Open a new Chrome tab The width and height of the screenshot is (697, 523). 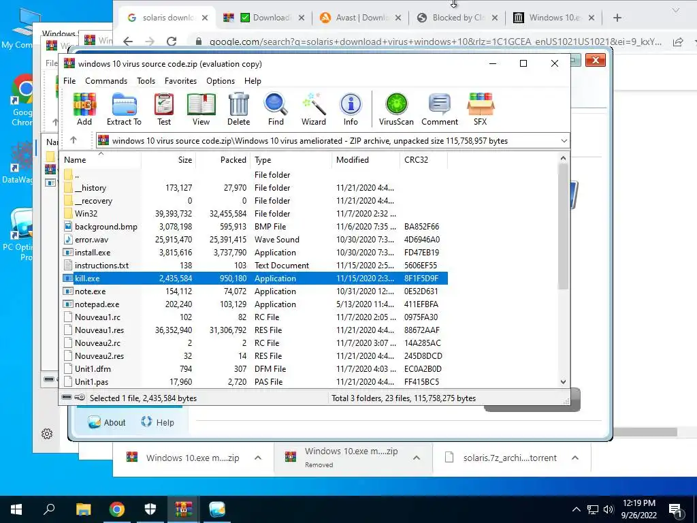[617, 18]
